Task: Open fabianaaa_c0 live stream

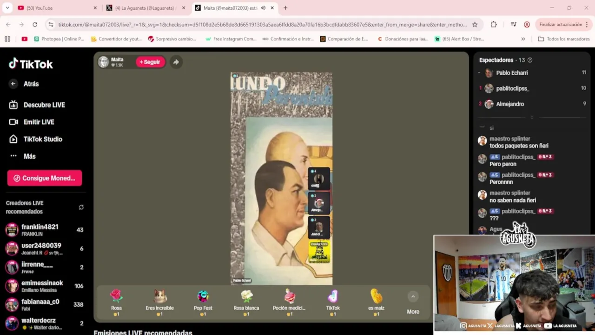Action: 44,305
